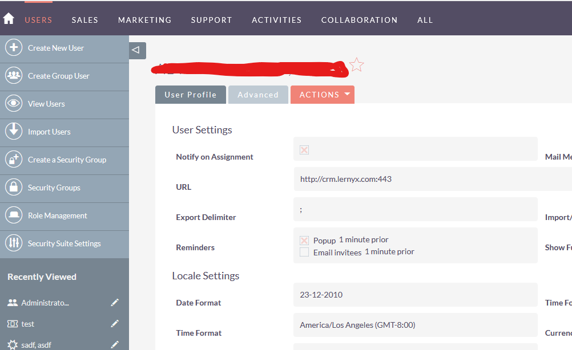Screen dimensions: 572x350
Task: Open View Users via its eye icon
Action: coord(14,104)
